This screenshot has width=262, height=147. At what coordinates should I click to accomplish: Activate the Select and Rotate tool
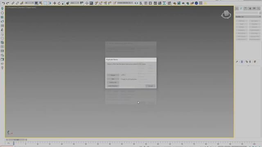(59, 3)
